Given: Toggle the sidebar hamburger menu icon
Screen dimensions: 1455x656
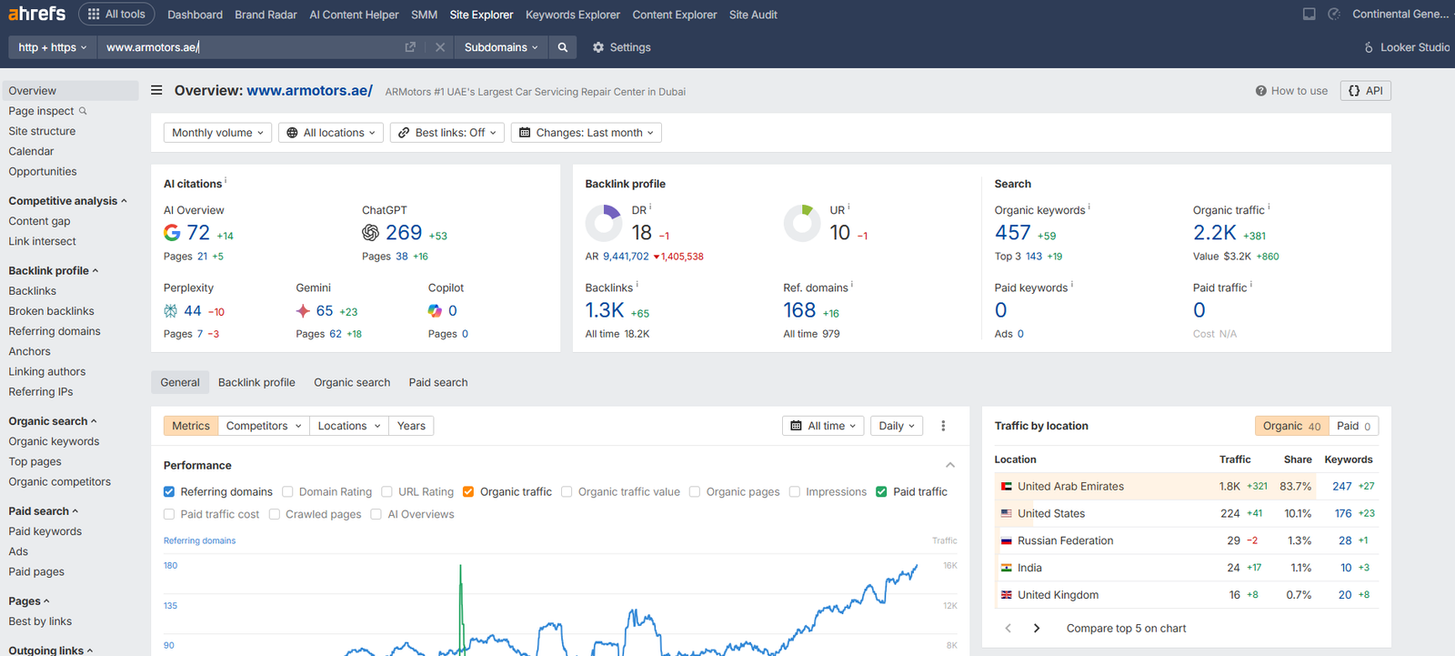Looking at the screenshot, I should (x=156, y=90).
